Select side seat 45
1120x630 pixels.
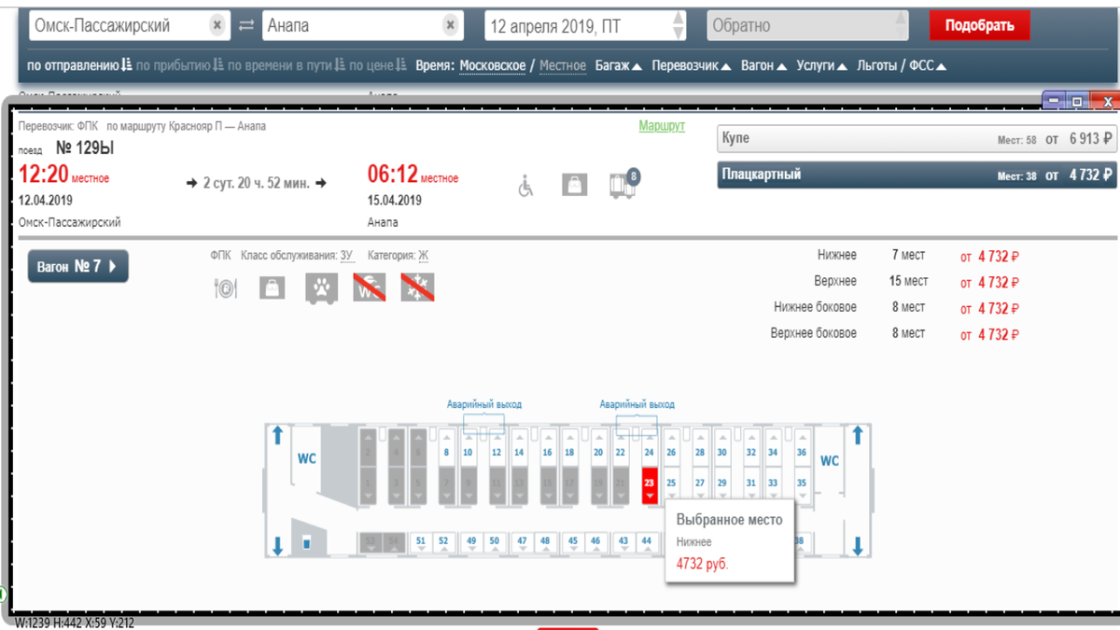pos(573,542)
